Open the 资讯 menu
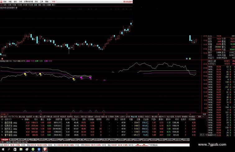Screen dimensions: 235x152 point(36,2)
